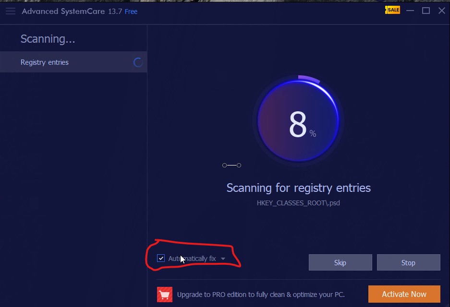The height and width of the screenshot is (307, 450).
Task: Click the Scanning for registry entries heading
Action: [298, 188]
